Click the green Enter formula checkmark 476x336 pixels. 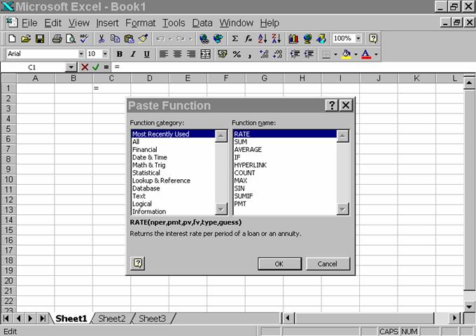tap(95, 67)
